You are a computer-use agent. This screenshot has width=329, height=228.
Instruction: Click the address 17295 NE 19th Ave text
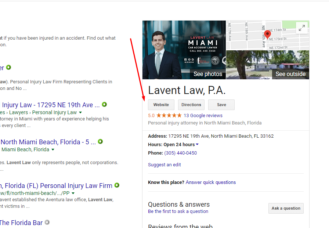pyautogui.click(x=221, y=136)
